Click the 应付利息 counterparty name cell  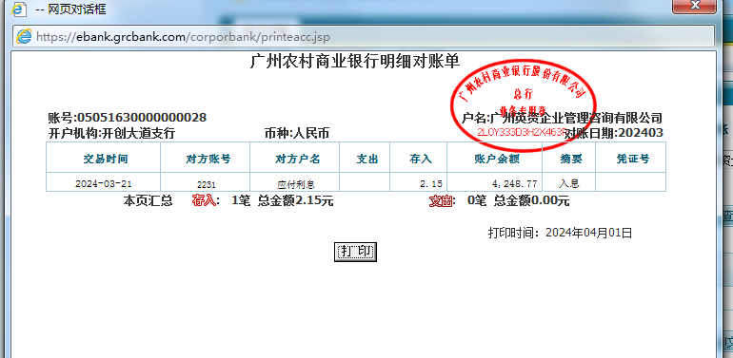point(294,182)
